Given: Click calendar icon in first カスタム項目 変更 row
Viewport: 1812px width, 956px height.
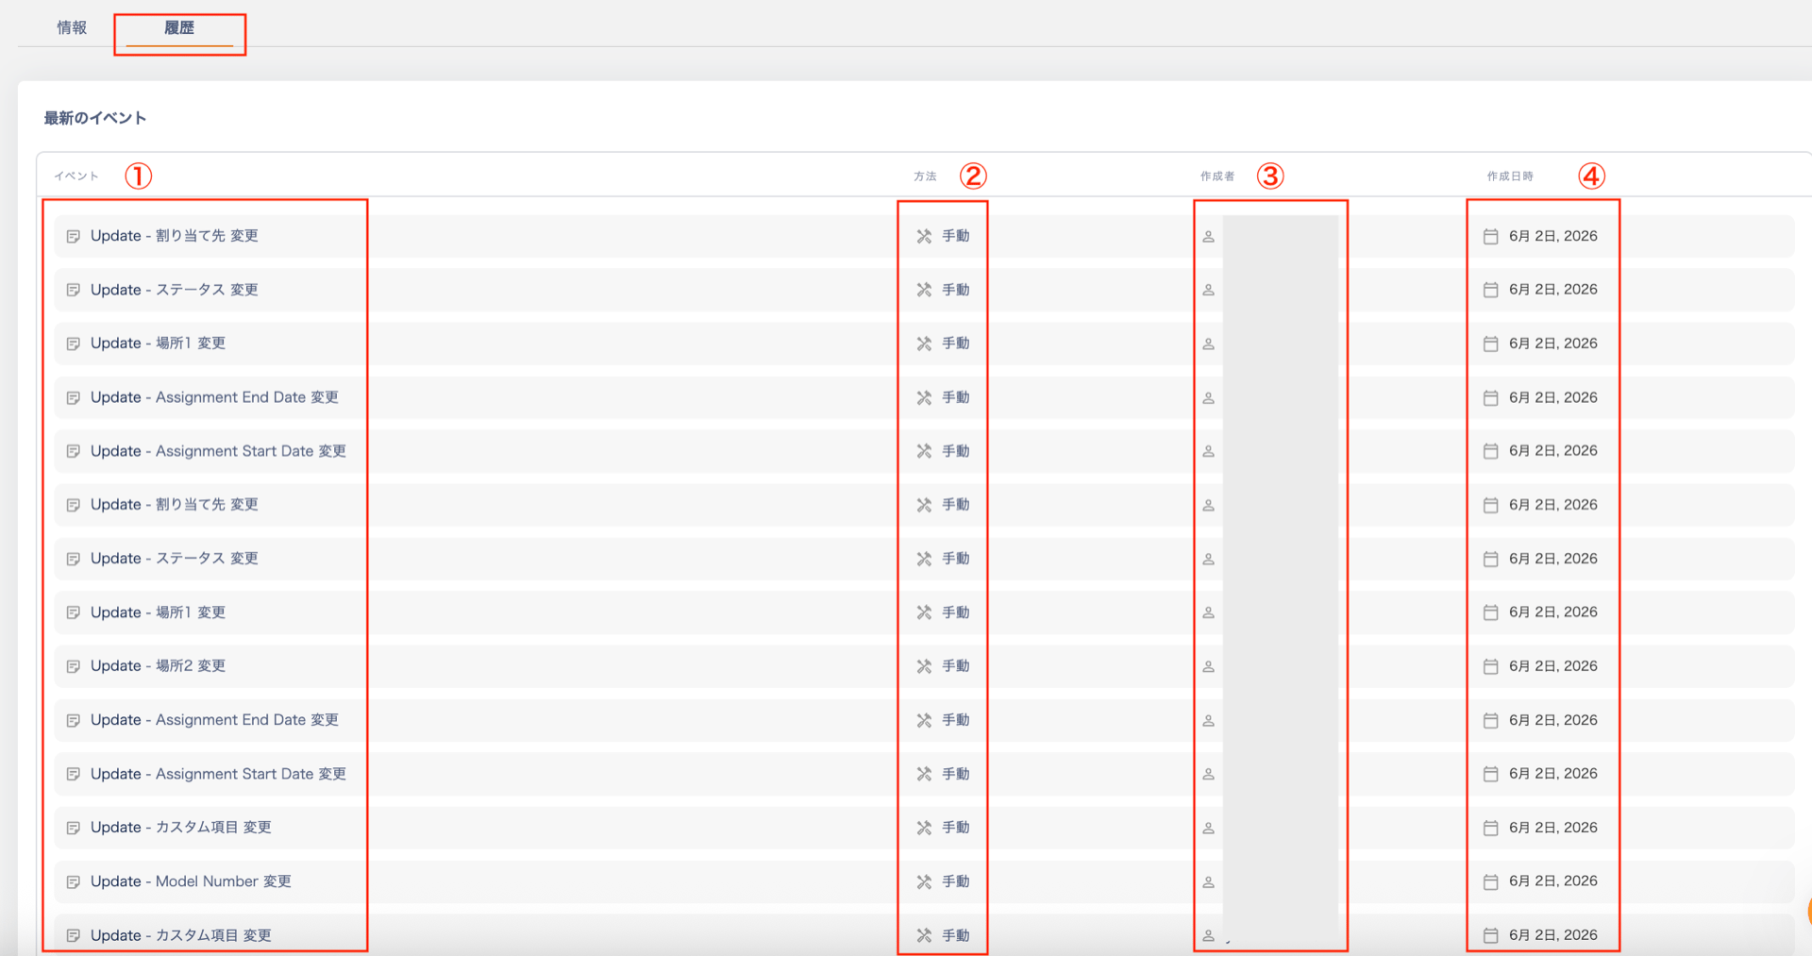Looking at the screenshot, I should pos(1491,828).
